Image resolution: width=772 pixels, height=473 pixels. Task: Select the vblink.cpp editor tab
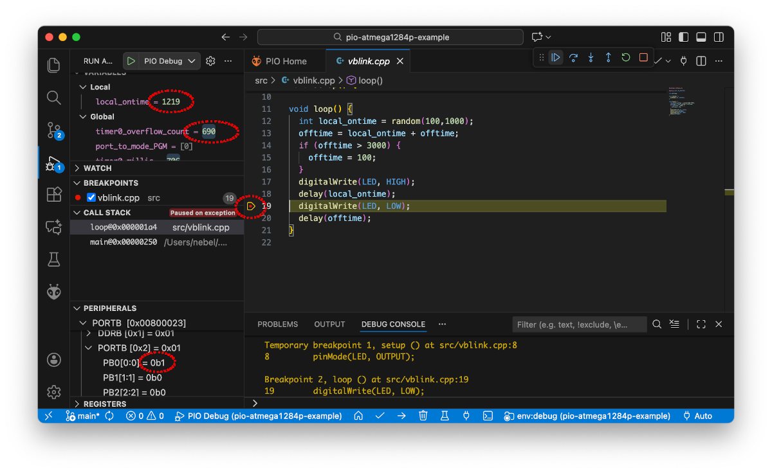click(368, 62)
